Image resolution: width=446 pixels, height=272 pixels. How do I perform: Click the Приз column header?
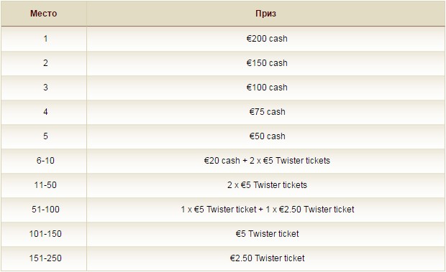[x=266, y=14]
